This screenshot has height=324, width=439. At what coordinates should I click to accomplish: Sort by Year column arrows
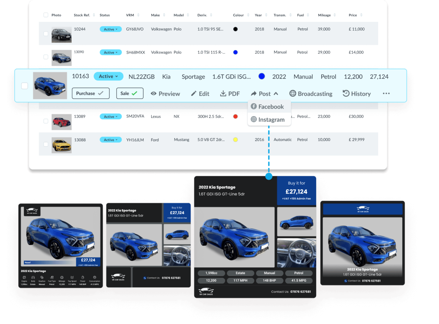(266, 15)
